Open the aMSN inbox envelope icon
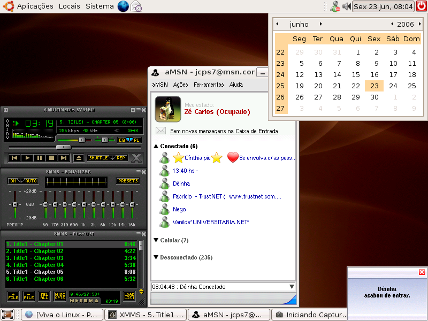This screenshot has width=428, height=321. pos(160,131)
